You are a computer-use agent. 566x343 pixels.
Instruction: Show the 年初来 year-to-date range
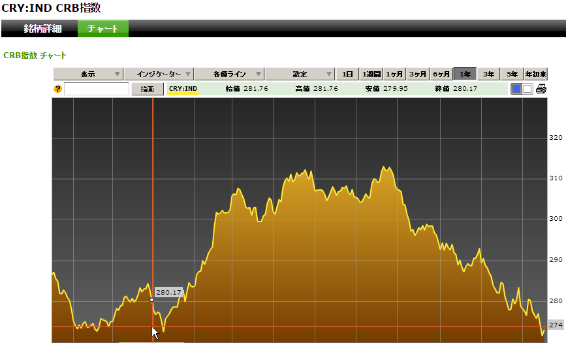pos(536,74)
